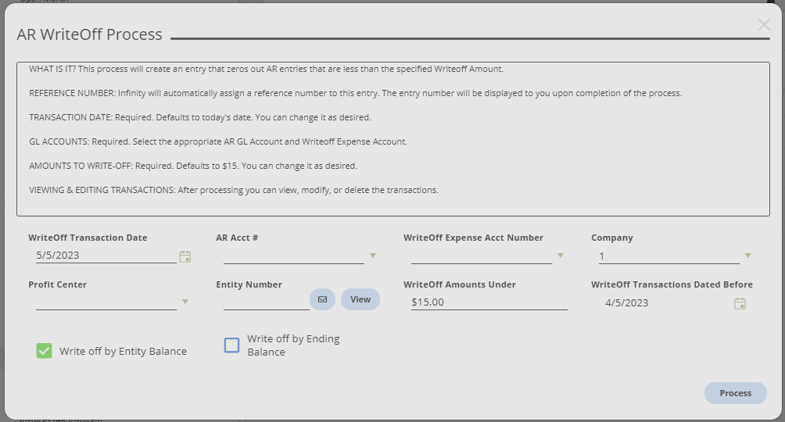This screenshot has height=422, width=785.
Task: Enable Write off by Ending Balance checkbox
Action: [231, 345]
